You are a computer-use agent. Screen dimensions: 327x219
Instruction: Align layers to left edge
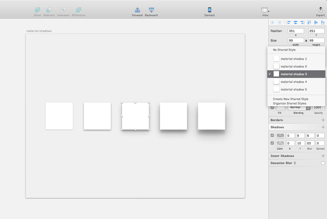click(x=289, y=22)
